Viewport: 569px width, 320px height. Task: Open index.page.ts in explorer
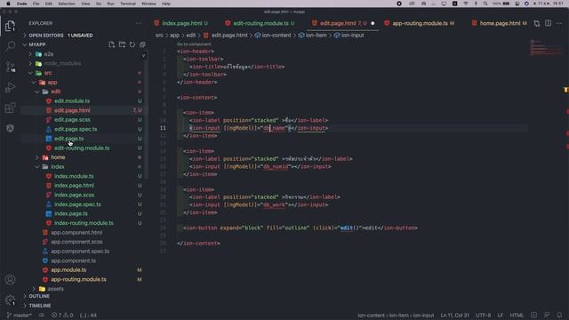pos(71,213)
